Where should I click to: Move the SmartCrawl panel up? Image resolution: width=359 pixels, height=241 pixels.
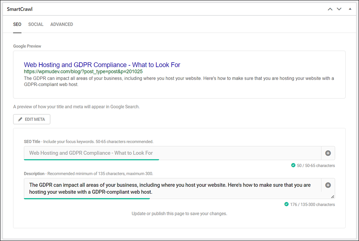330,9
